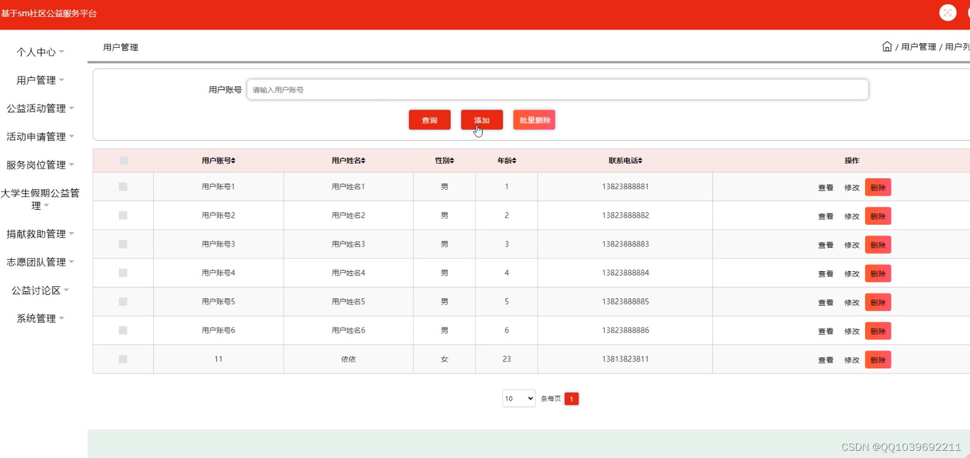Sort by 用户账号 column arrows
Viewport: 970px width, 458px height.
233,161
